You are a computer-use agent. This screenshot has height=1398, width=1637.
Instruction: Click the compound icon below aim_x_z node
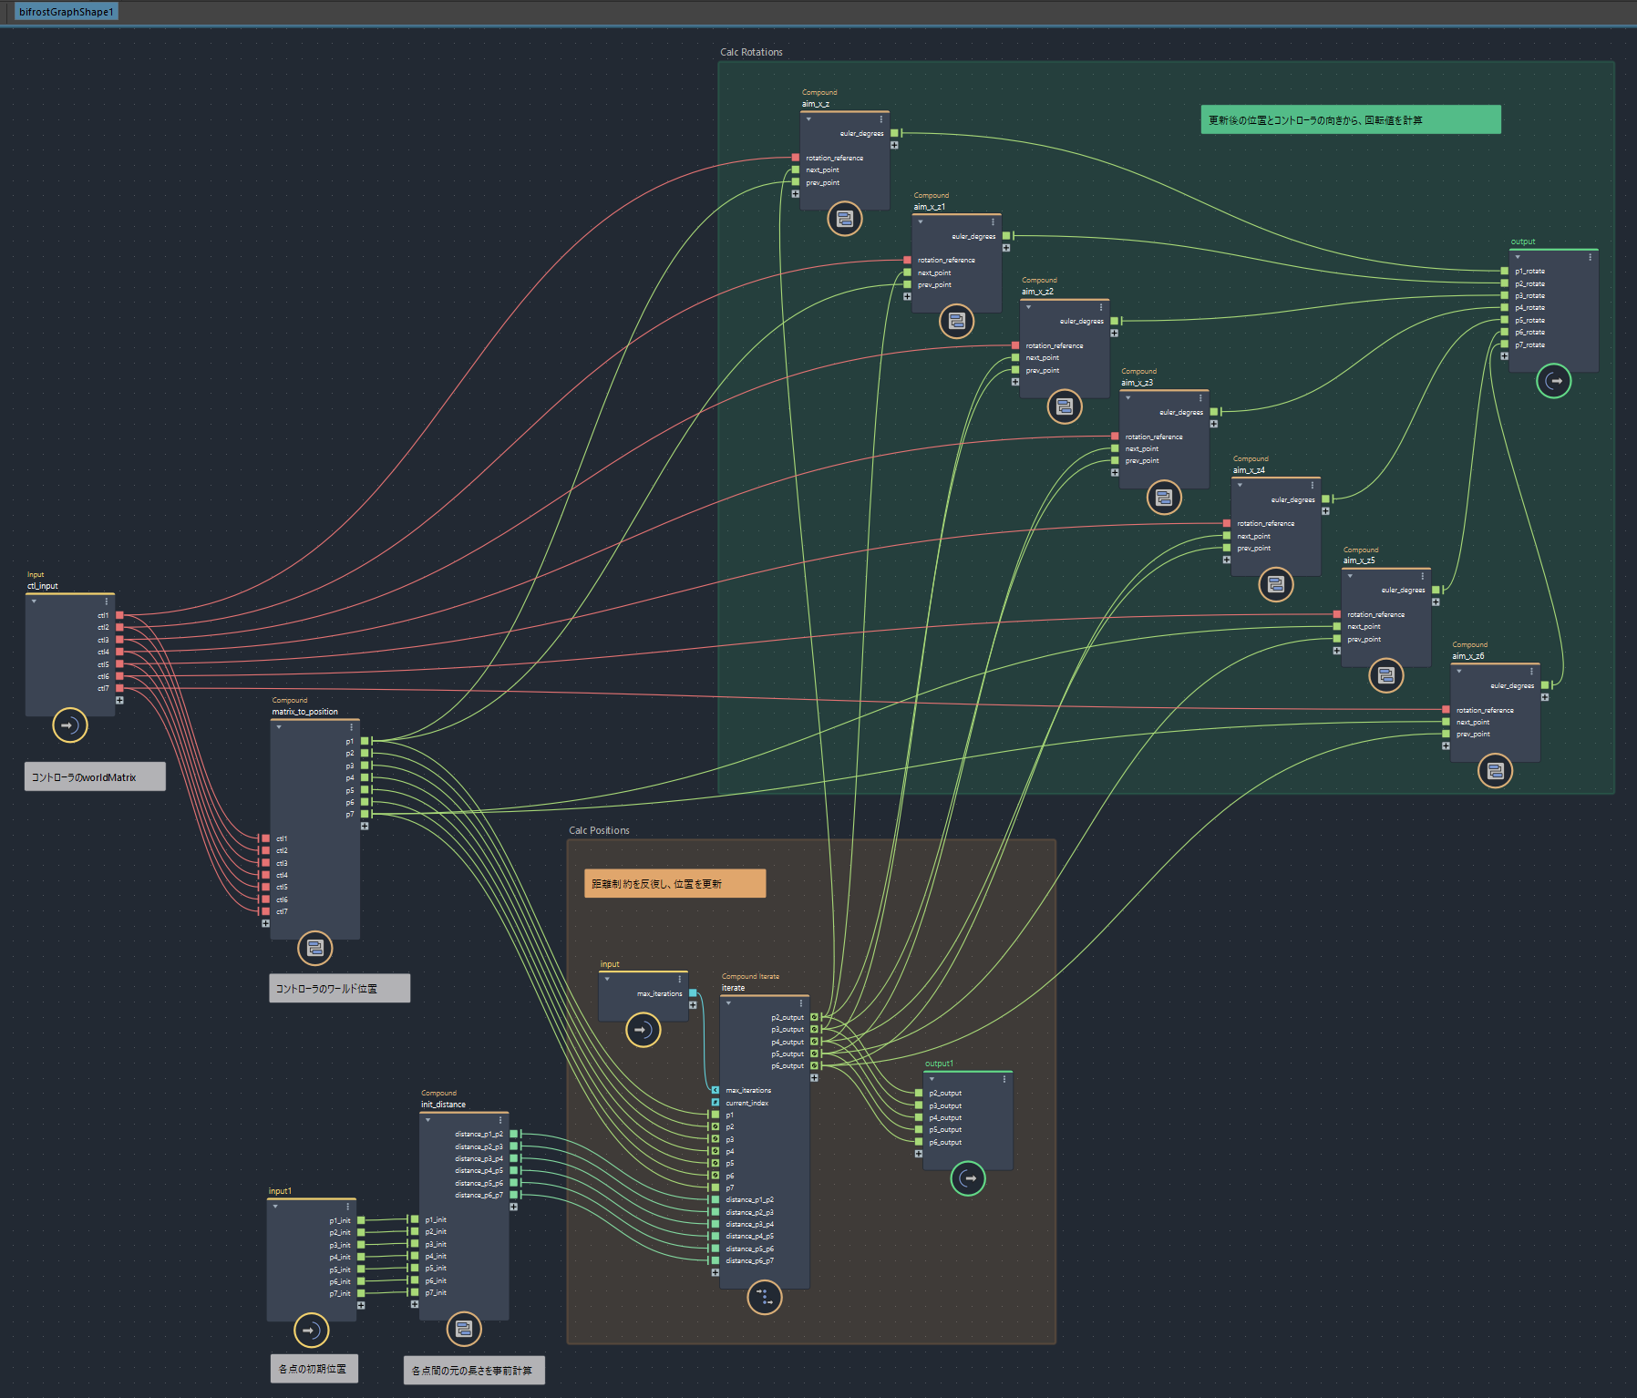(845, 219)
